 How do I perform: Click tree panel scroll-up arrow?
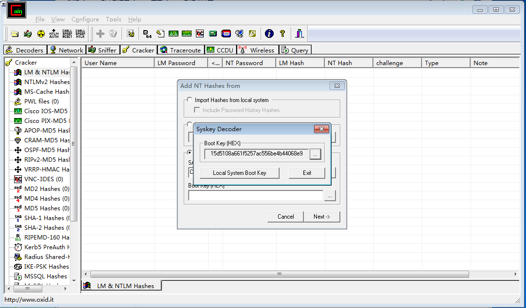(x=74, y=62)
